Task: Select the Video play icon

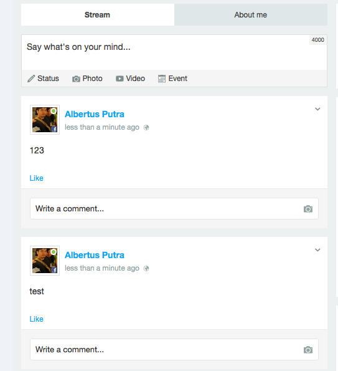Action: pos(120,79)
